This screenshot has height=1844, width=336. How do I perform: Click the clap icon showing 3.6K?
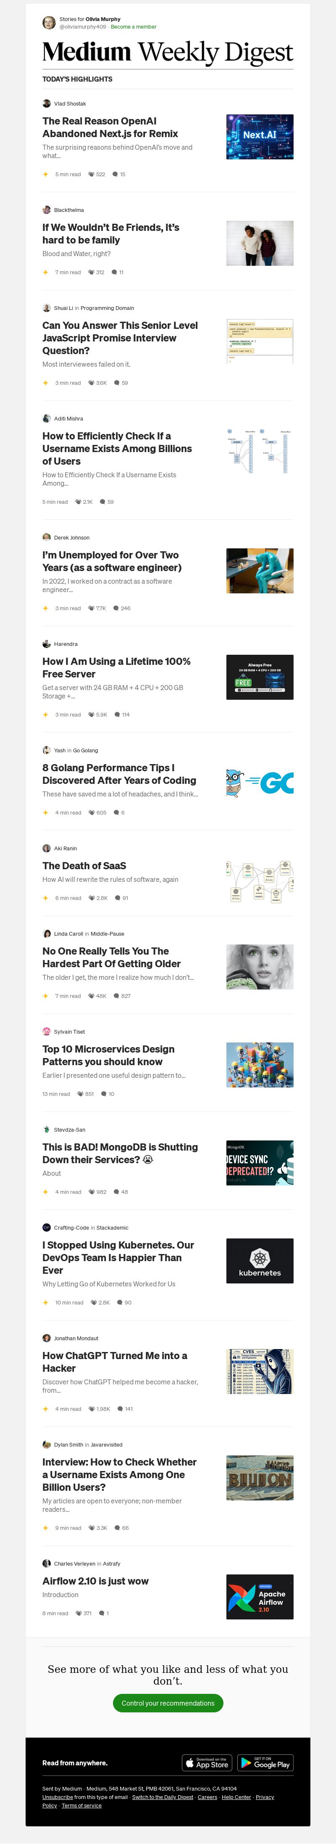(x=92, y=383)
